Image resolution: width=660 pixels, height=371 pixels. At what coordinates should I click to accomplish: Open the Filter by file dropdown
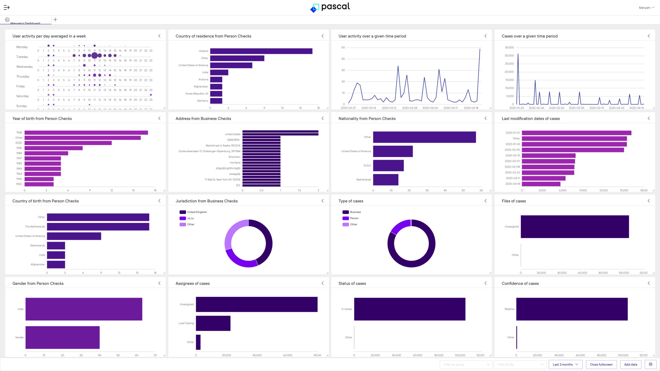pyautogui.click(x=520, y=364)
